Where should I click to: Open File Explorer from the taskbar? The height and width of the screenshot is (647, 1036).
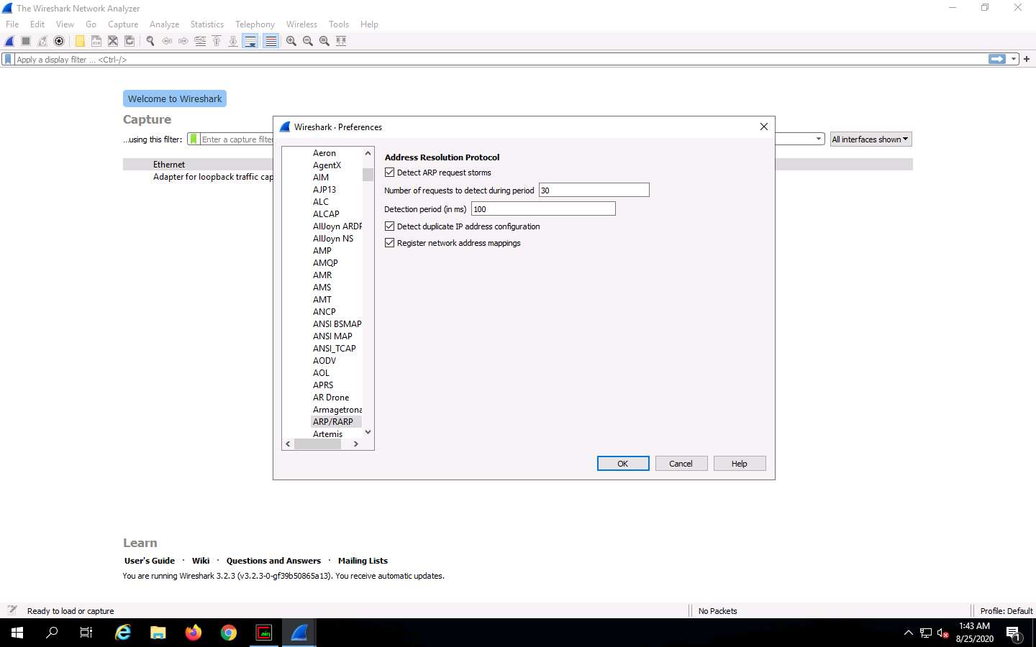(x=158, y=633)
